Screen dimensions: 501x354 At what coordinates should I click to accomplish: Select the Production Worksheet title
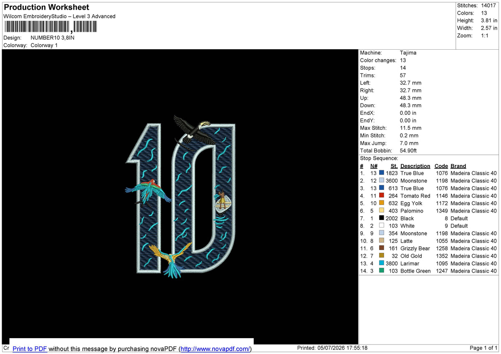(46, 7)
